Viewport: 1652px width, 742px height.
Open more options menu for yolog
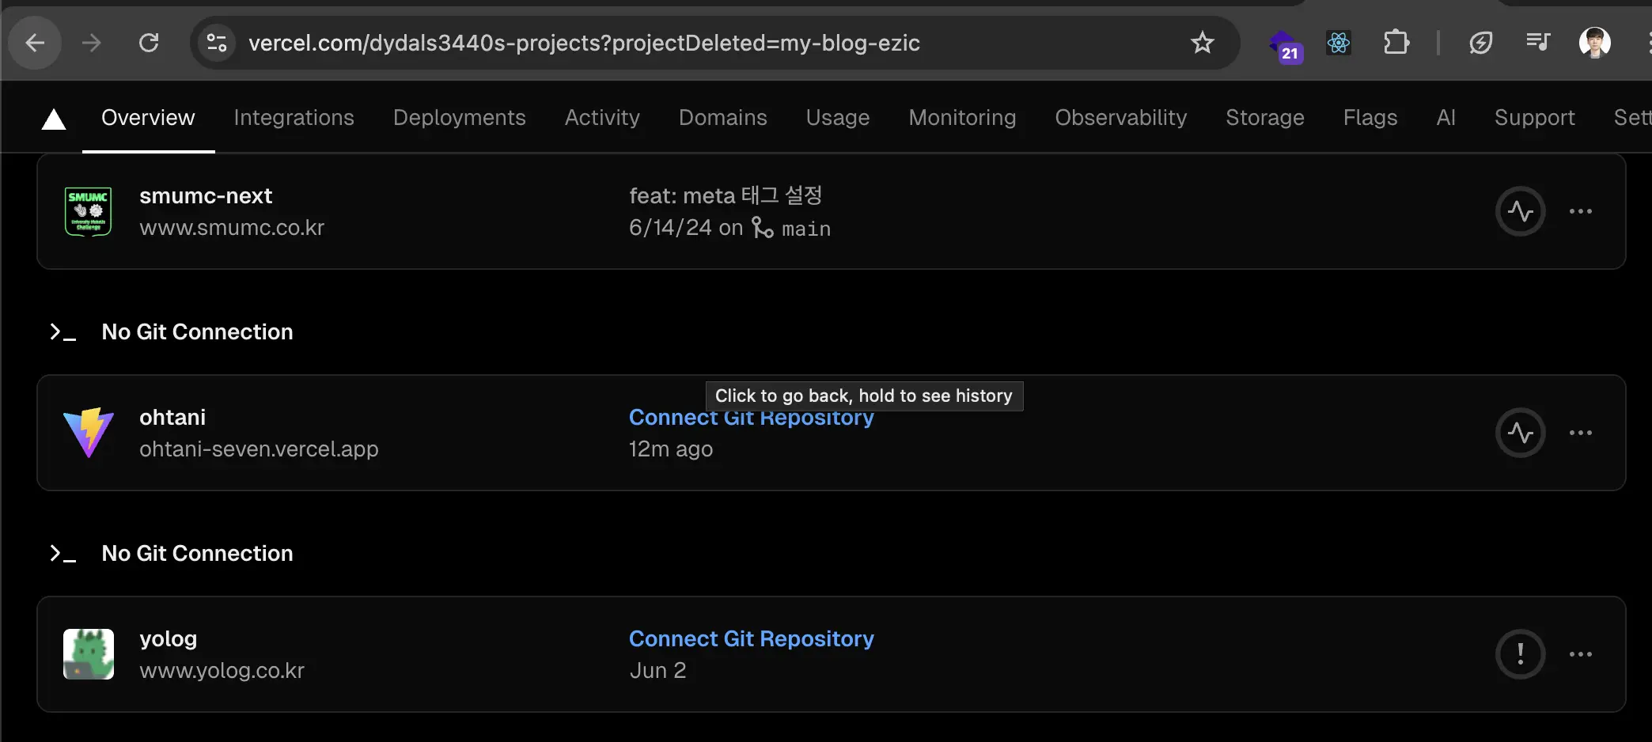coord(1581,654)
